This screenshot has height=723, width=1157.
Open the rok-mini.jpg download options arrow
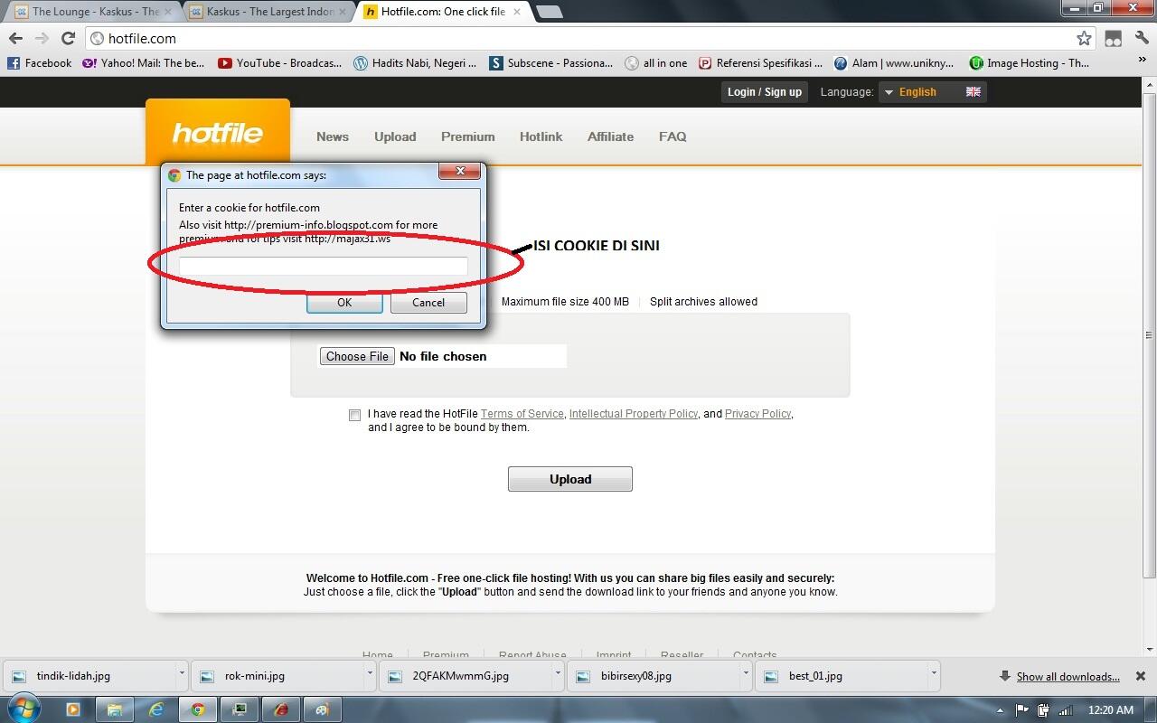pyautogui.click(x=370, y=674)
